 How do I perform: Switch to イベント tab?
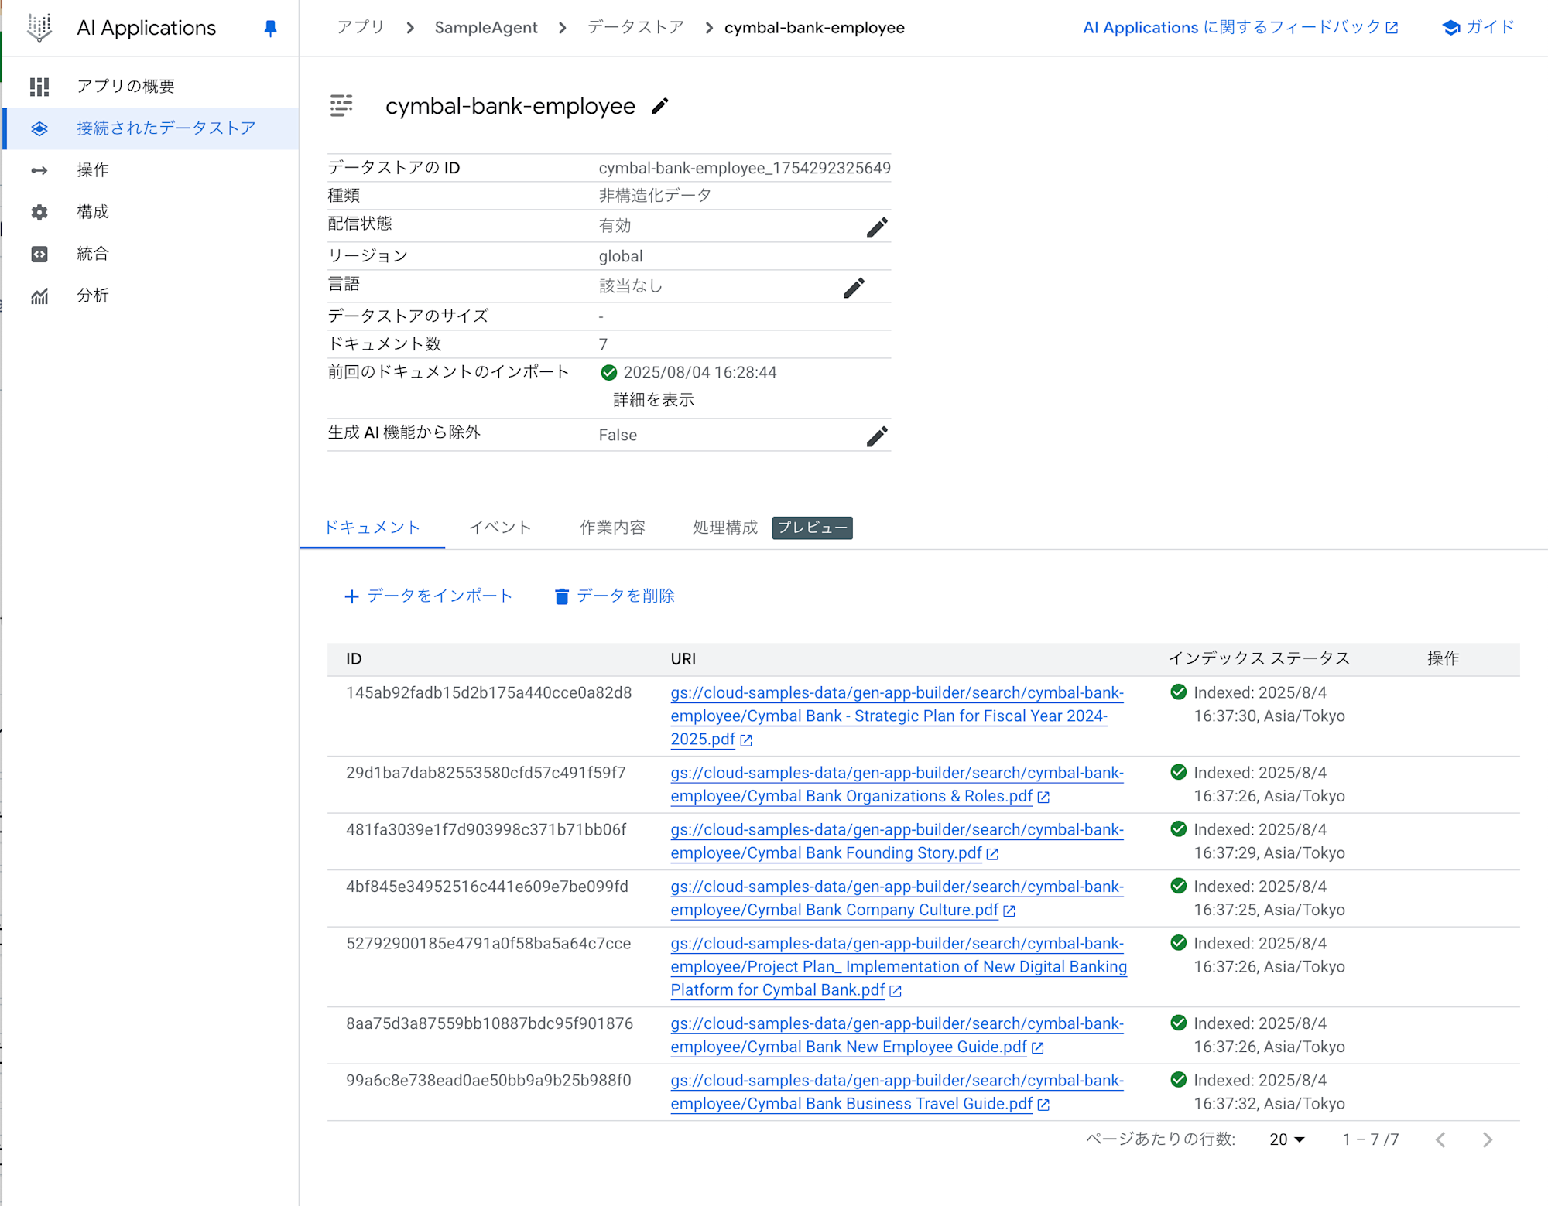tap(500, 528)
